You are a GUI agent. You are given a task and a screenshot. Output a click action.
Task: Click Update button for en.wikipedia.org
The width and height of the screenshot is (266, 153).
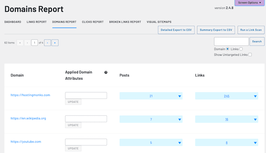click(x=73, y=125)
